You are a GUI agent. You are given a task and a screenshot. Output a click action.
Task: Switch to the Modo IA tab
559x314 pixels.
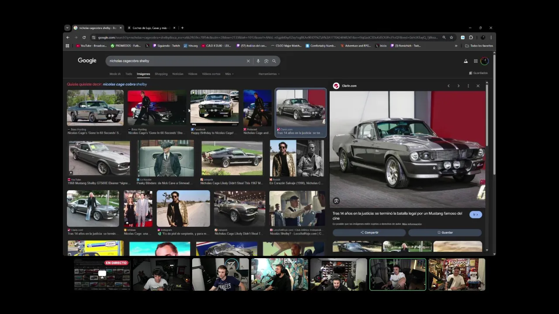[115, 74]
